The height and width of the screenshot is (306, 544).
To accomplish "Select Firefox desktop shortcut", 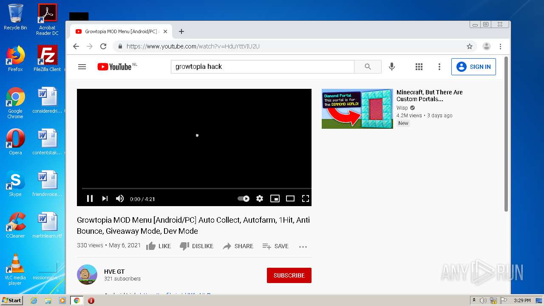I will [15, 59].
